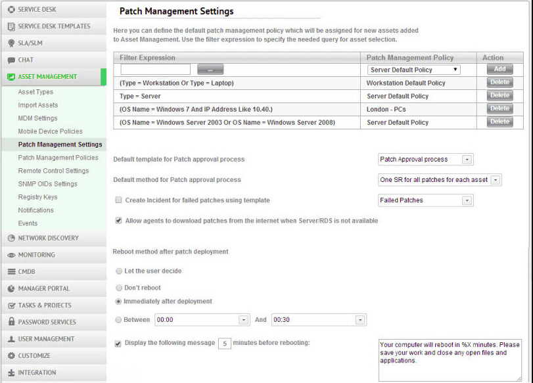Go to Import Assets page
Viewport: 533px width, 383px height.
[38, 105]
